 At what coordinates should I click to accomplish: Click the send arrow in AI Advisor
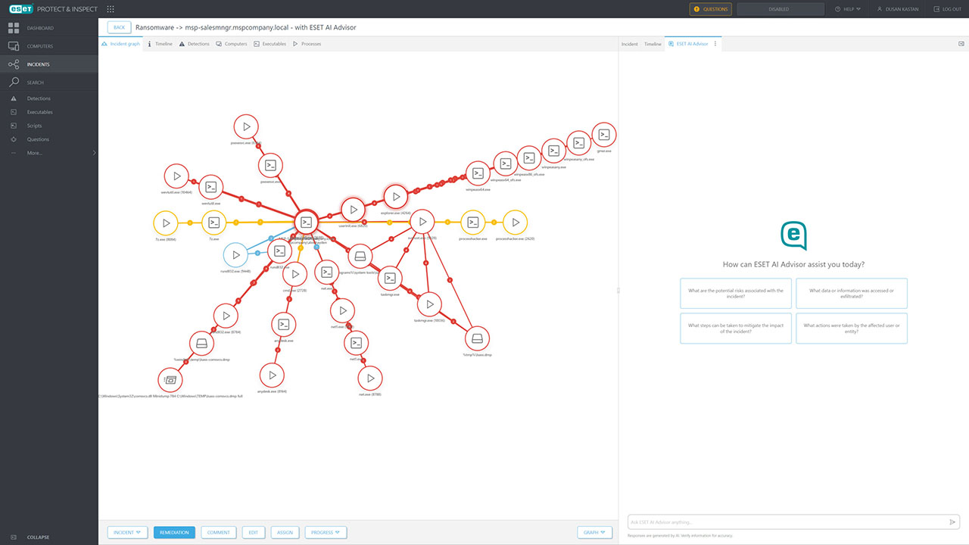(952, 522)
